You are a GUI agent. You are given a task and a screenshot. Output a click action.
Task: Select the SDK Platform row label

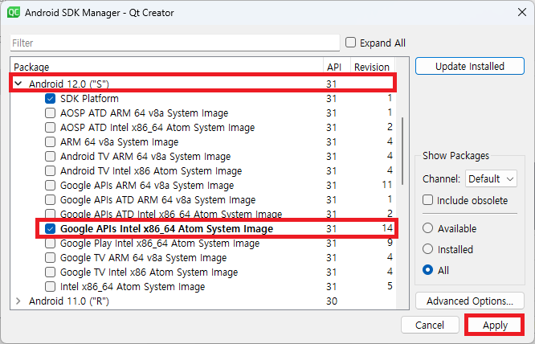[89, 99]
